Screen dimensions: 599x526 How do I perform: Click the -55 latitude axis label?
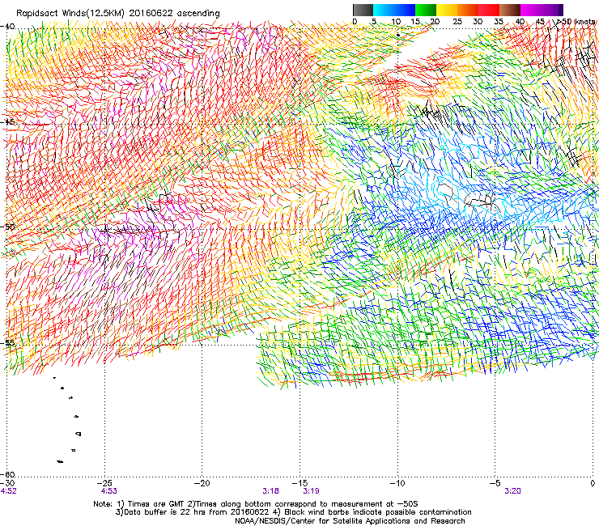tap(8, 342)
